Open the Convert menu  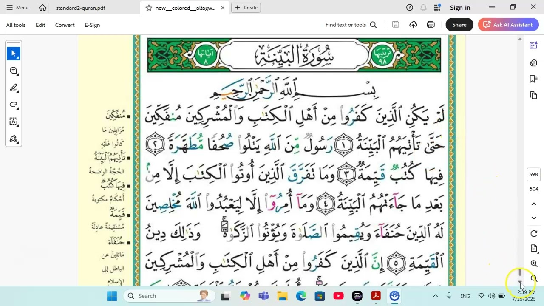click(x=65, y=25)
